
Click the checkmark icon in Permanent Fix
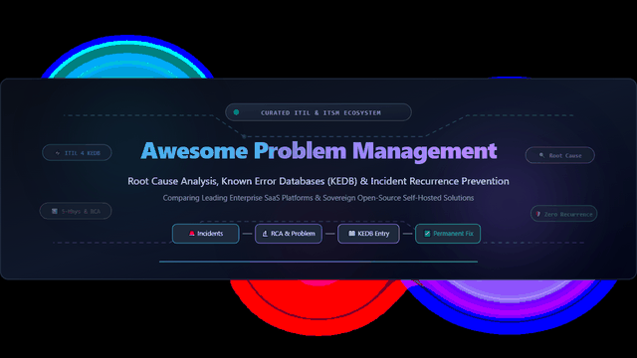[427, 234]
